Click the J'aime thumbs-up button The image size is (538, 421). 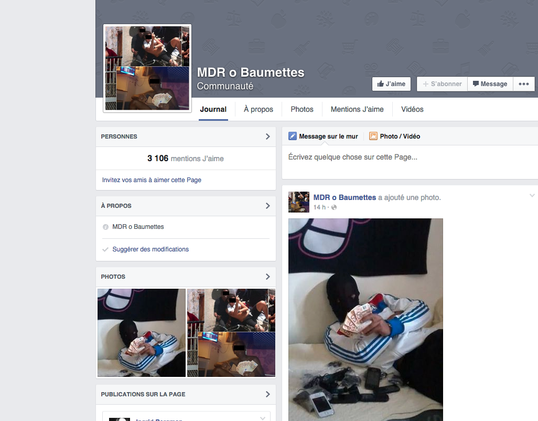391,84
